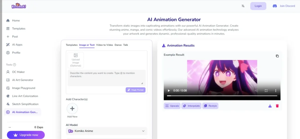Click the Line Art Colorization palette icon
Screen dimensions: 300x139
pos(8,96)
